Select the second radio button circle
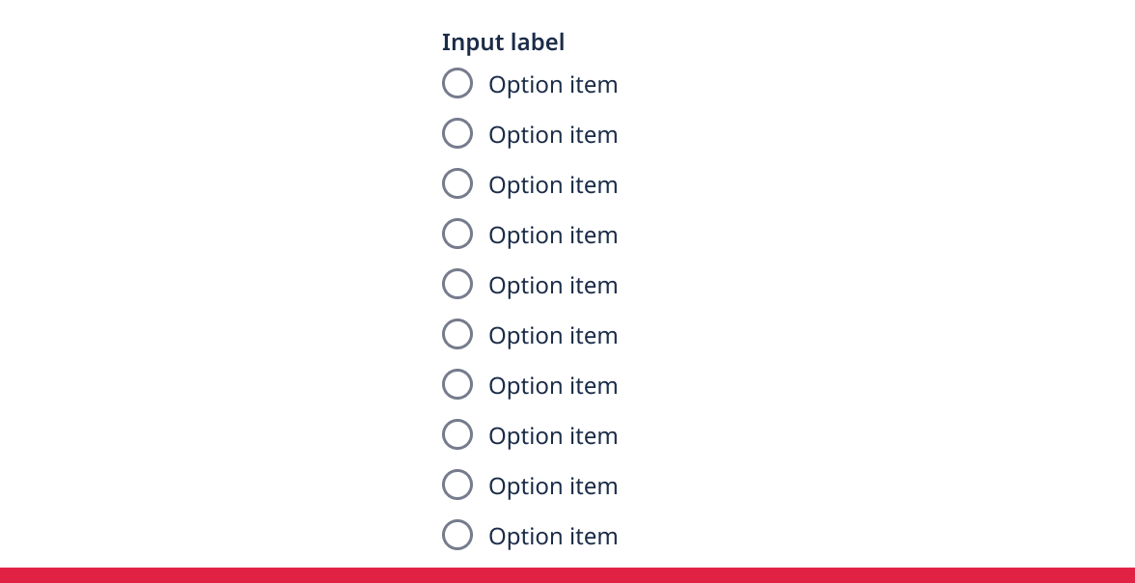This screenshot has width=1135, height=583. (x=457, y=133)
